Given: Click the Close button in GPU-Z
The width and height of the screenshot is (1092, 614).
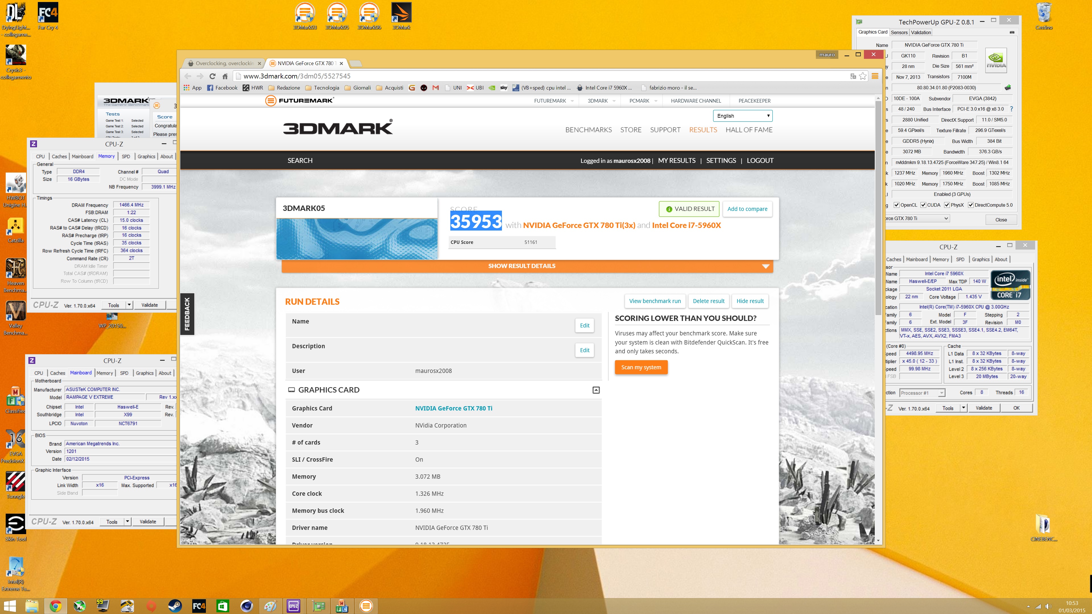Looking at the screenshot, I should click(1001, 219).
